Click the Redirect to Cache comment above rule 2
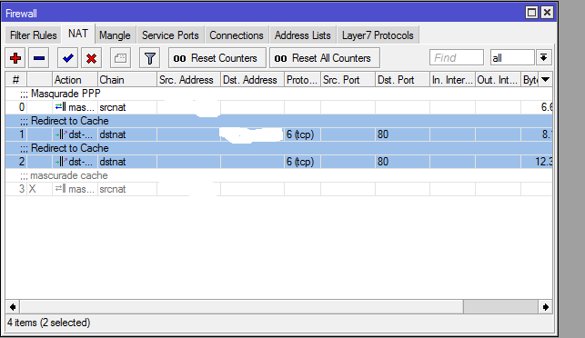Screen dimensions: 585x338 [x=278, y=148]
